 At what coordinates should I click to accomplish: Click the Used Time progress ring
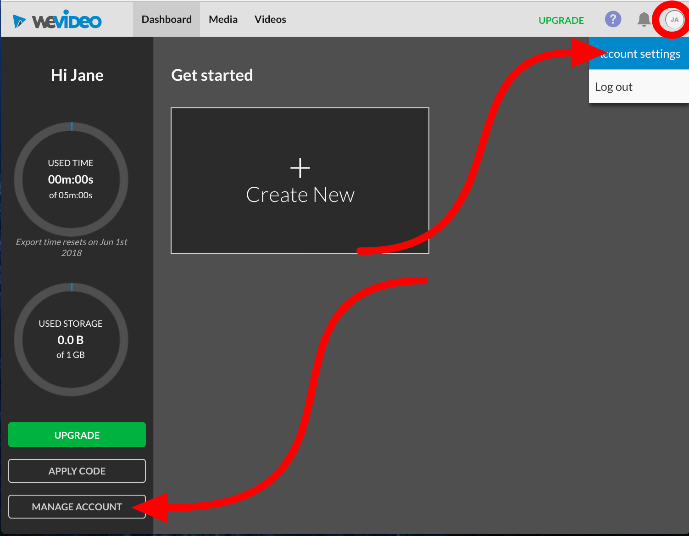pos(71,179)
